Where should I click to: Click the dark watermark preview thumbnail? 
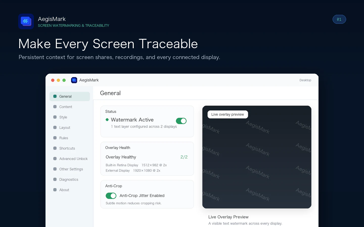point(257,157)
